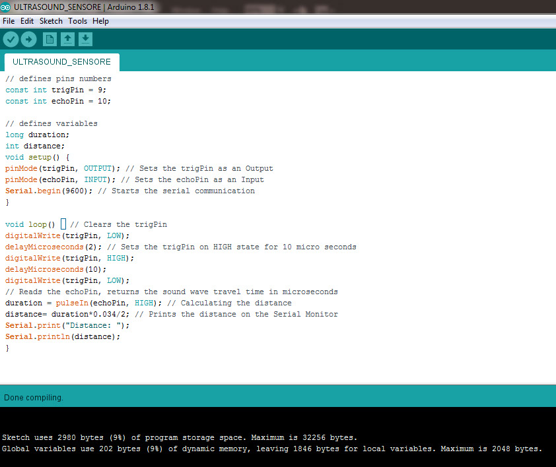Select the ULTRASOUND_SENSORE tab
This screenshot has height=467, width=556.
(61, 62)
